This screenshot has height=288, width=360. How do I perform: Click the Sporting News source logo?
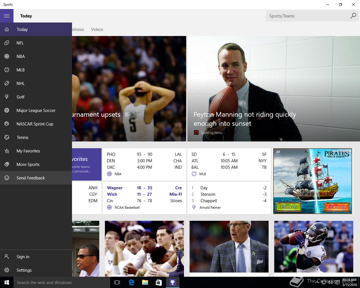coord(196,132)
